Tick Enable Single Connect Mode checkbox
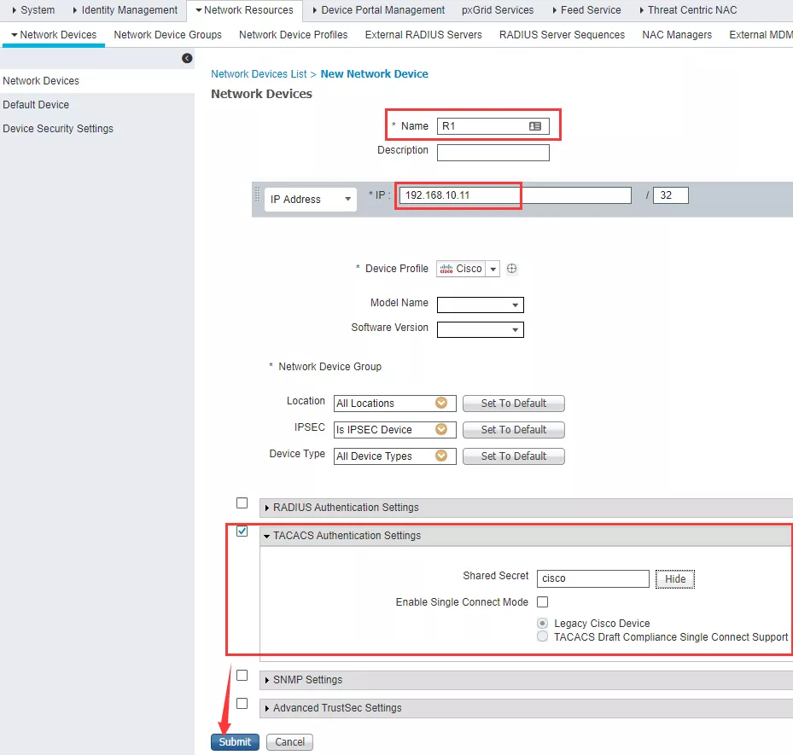793x755 pixels. [x=542, y=602]
